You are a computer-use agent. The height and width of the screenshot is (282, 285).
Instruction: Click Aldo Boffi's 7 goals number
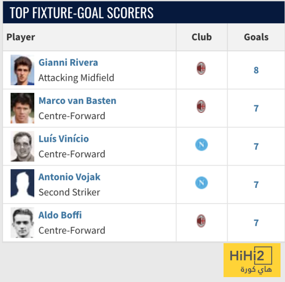(256, 223)
